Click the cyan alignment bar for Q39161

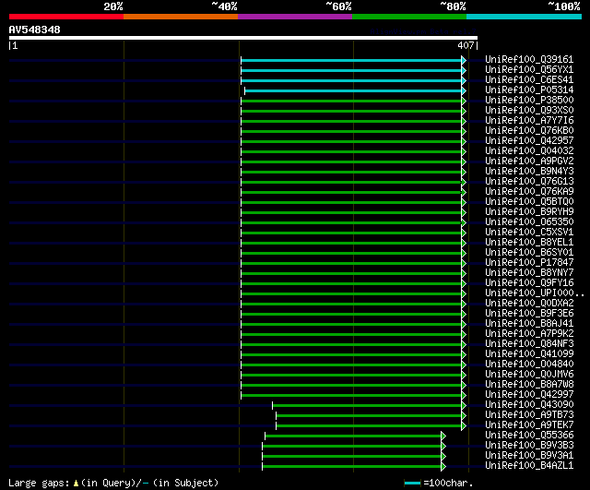pos(351,60)
